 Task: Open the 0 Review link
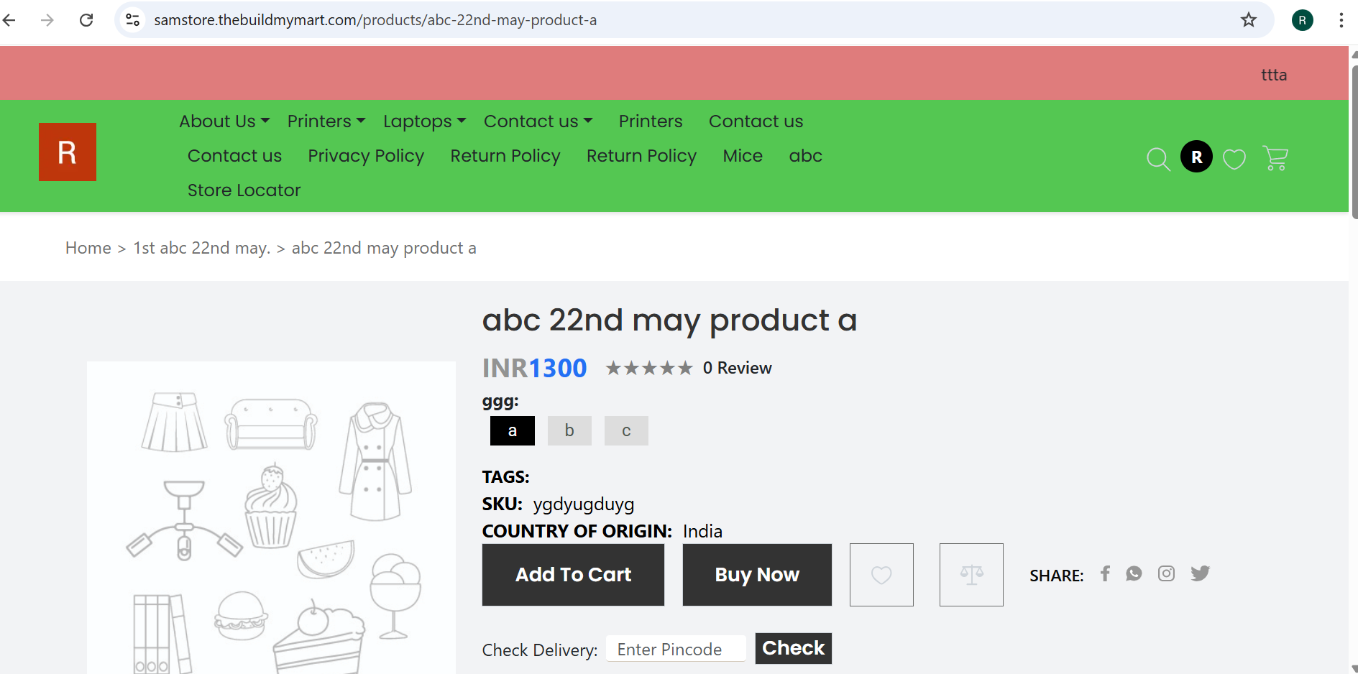click(738, 368)
